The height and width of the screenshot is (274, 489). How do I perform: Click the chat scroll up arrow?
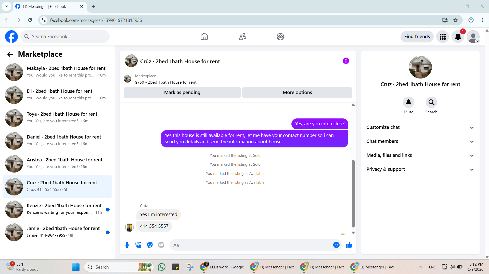[353, 105]
